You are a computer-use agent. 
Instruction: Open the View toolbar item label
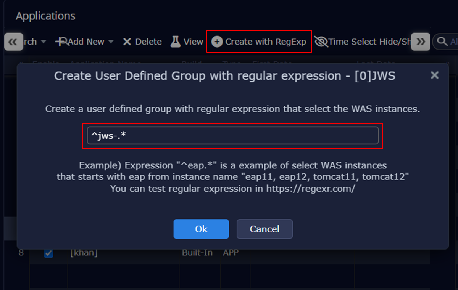[x=193, y=42]
